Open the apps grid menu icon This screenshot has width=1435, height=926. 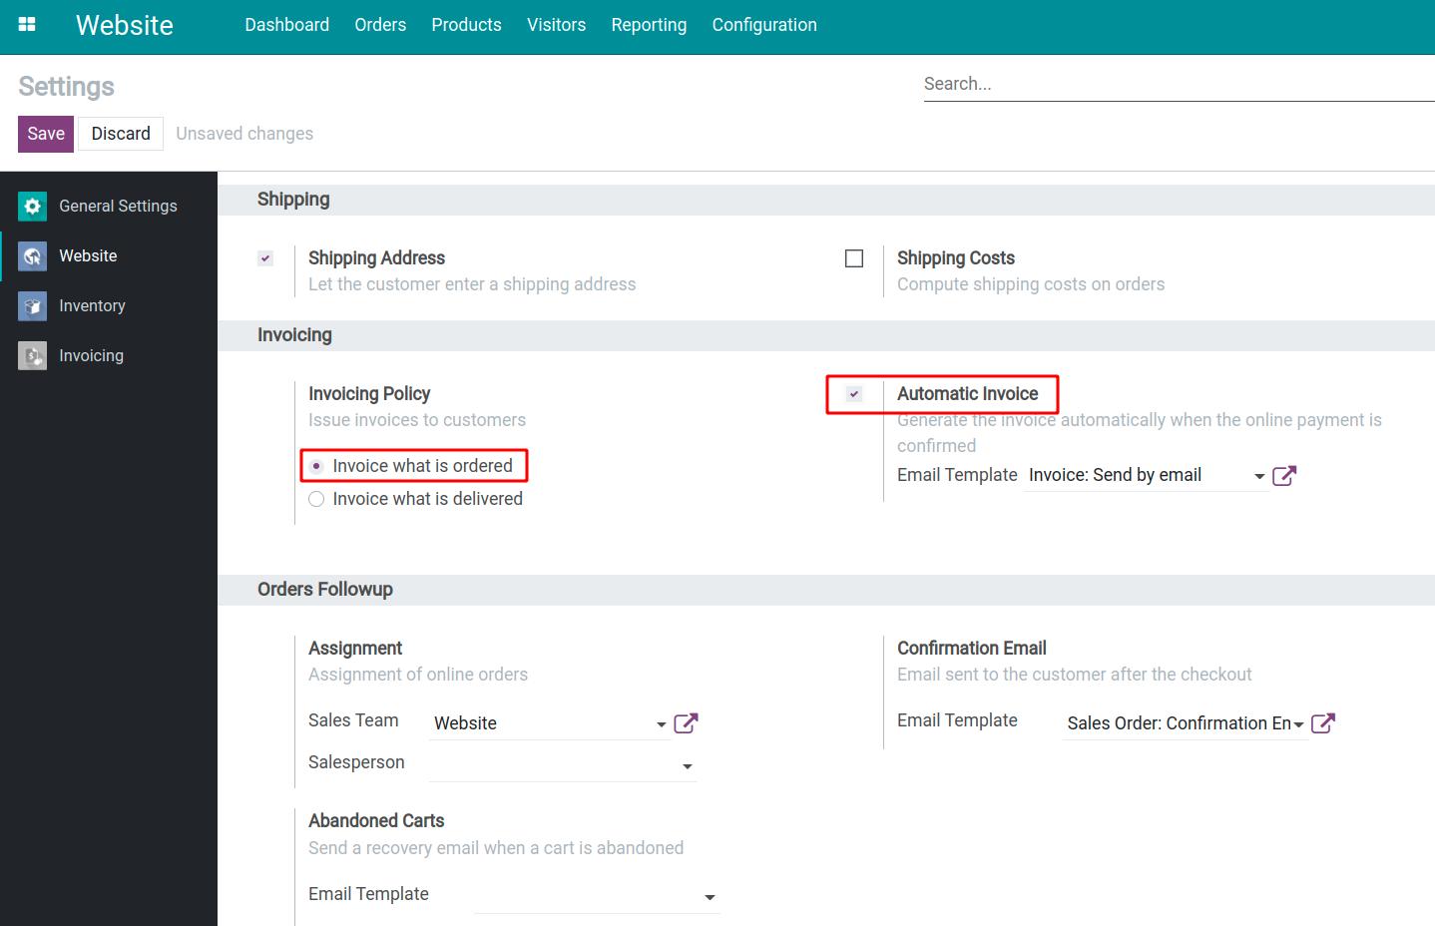tap(27, 25)
